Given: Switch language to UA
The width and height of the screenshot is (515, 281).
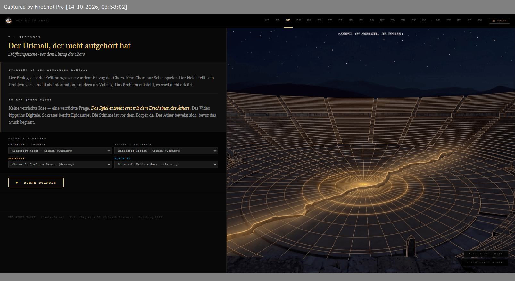Looking at the screenshot, I should click(x=393, y=20).
